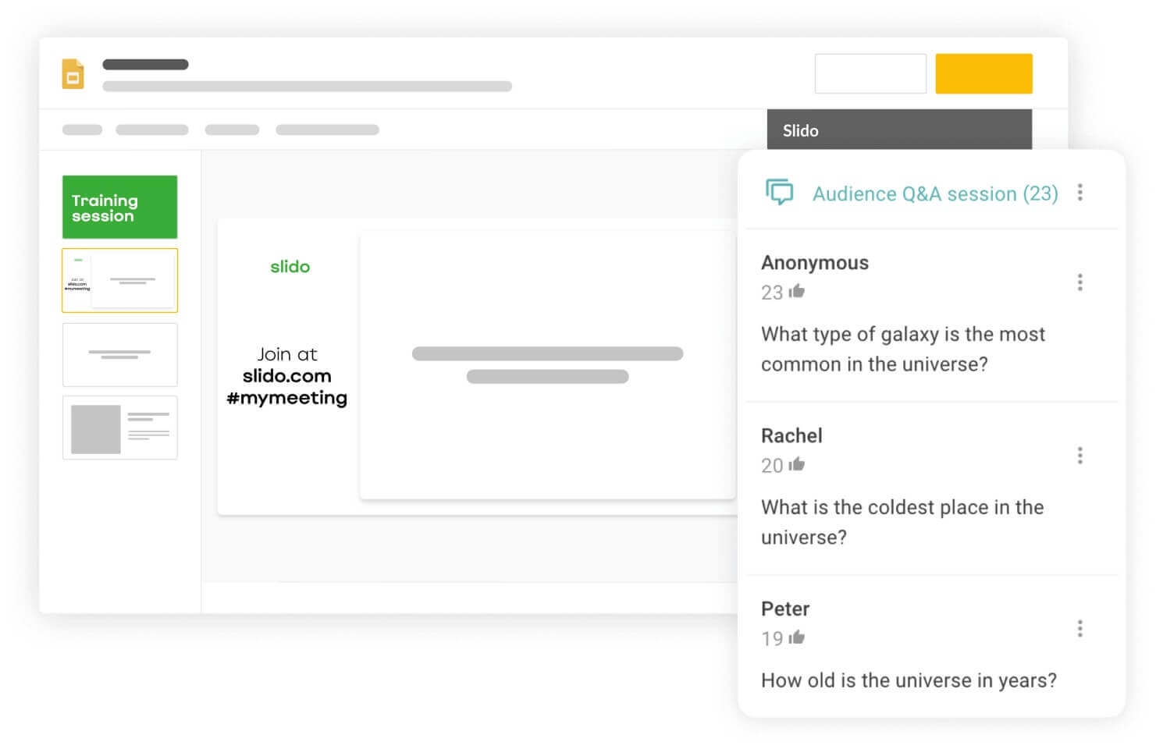This screenshot has height=749, width=1156.
Task: Select the highlighted Slido join slide thumbnail
Action: coord(119,280)
